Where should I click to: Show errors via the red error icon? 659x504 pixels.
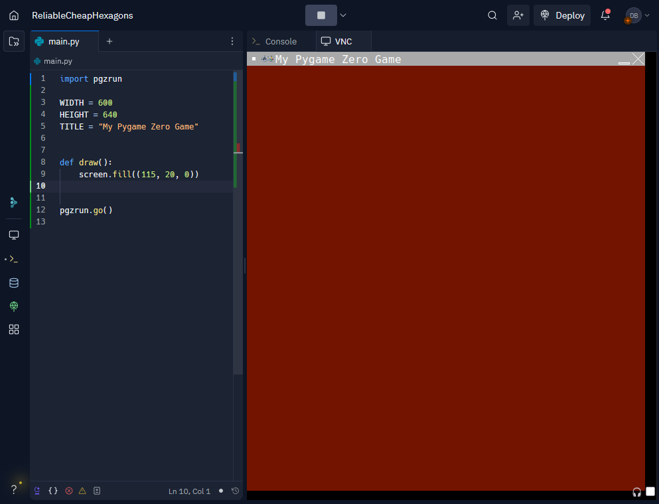pyautogui.click(x=69, y=491)
